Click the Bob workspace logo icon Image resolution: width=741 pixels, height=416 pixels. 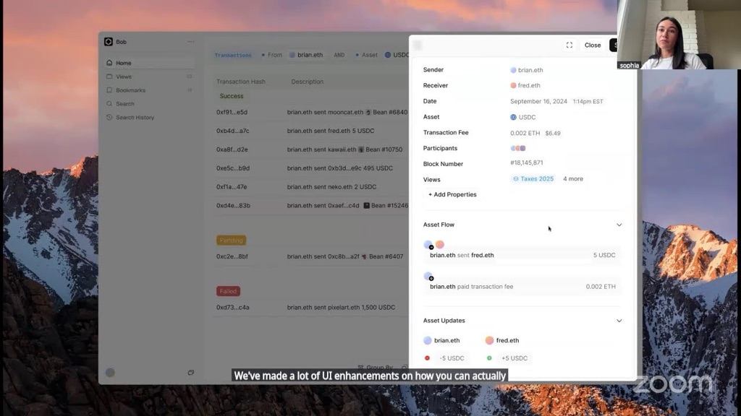click(109, 42)
